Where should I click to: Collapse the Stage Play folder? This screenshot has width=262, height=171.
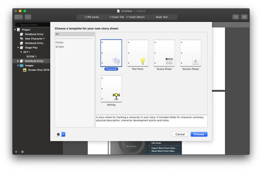tap(18, 48)
